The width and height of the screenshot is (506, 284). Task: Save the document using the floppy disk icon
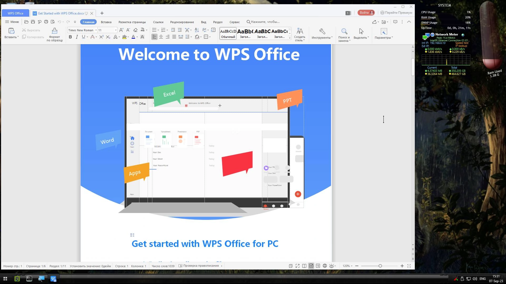33,22
